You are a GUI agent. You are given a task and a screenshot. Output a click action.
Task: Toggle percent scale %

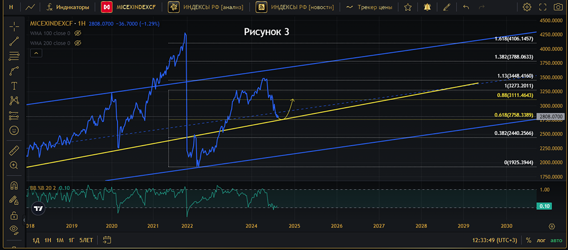pyautogui.click(x=528, y=240)
